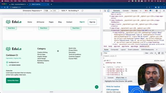Expand the app-feedbacks node
The height and width of the screenshot is (93, 166).
click(x=110, y=20)
